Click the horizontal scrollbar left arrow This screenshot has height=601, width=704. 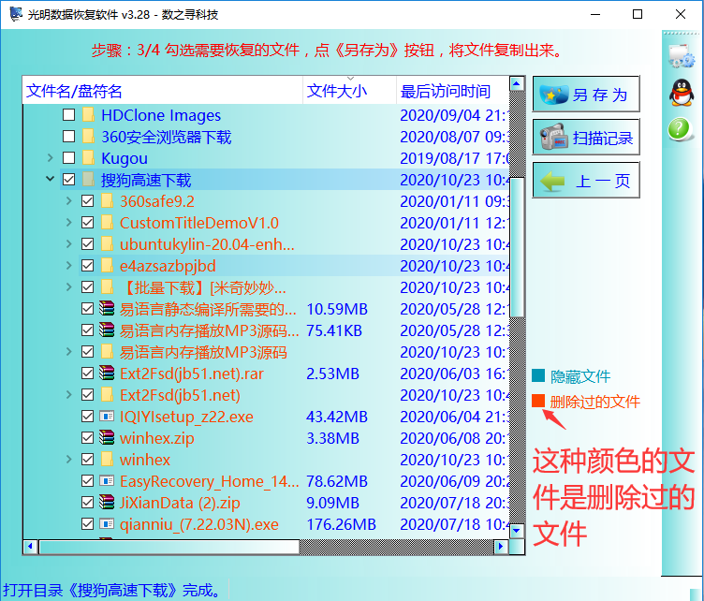click(30, 547)
